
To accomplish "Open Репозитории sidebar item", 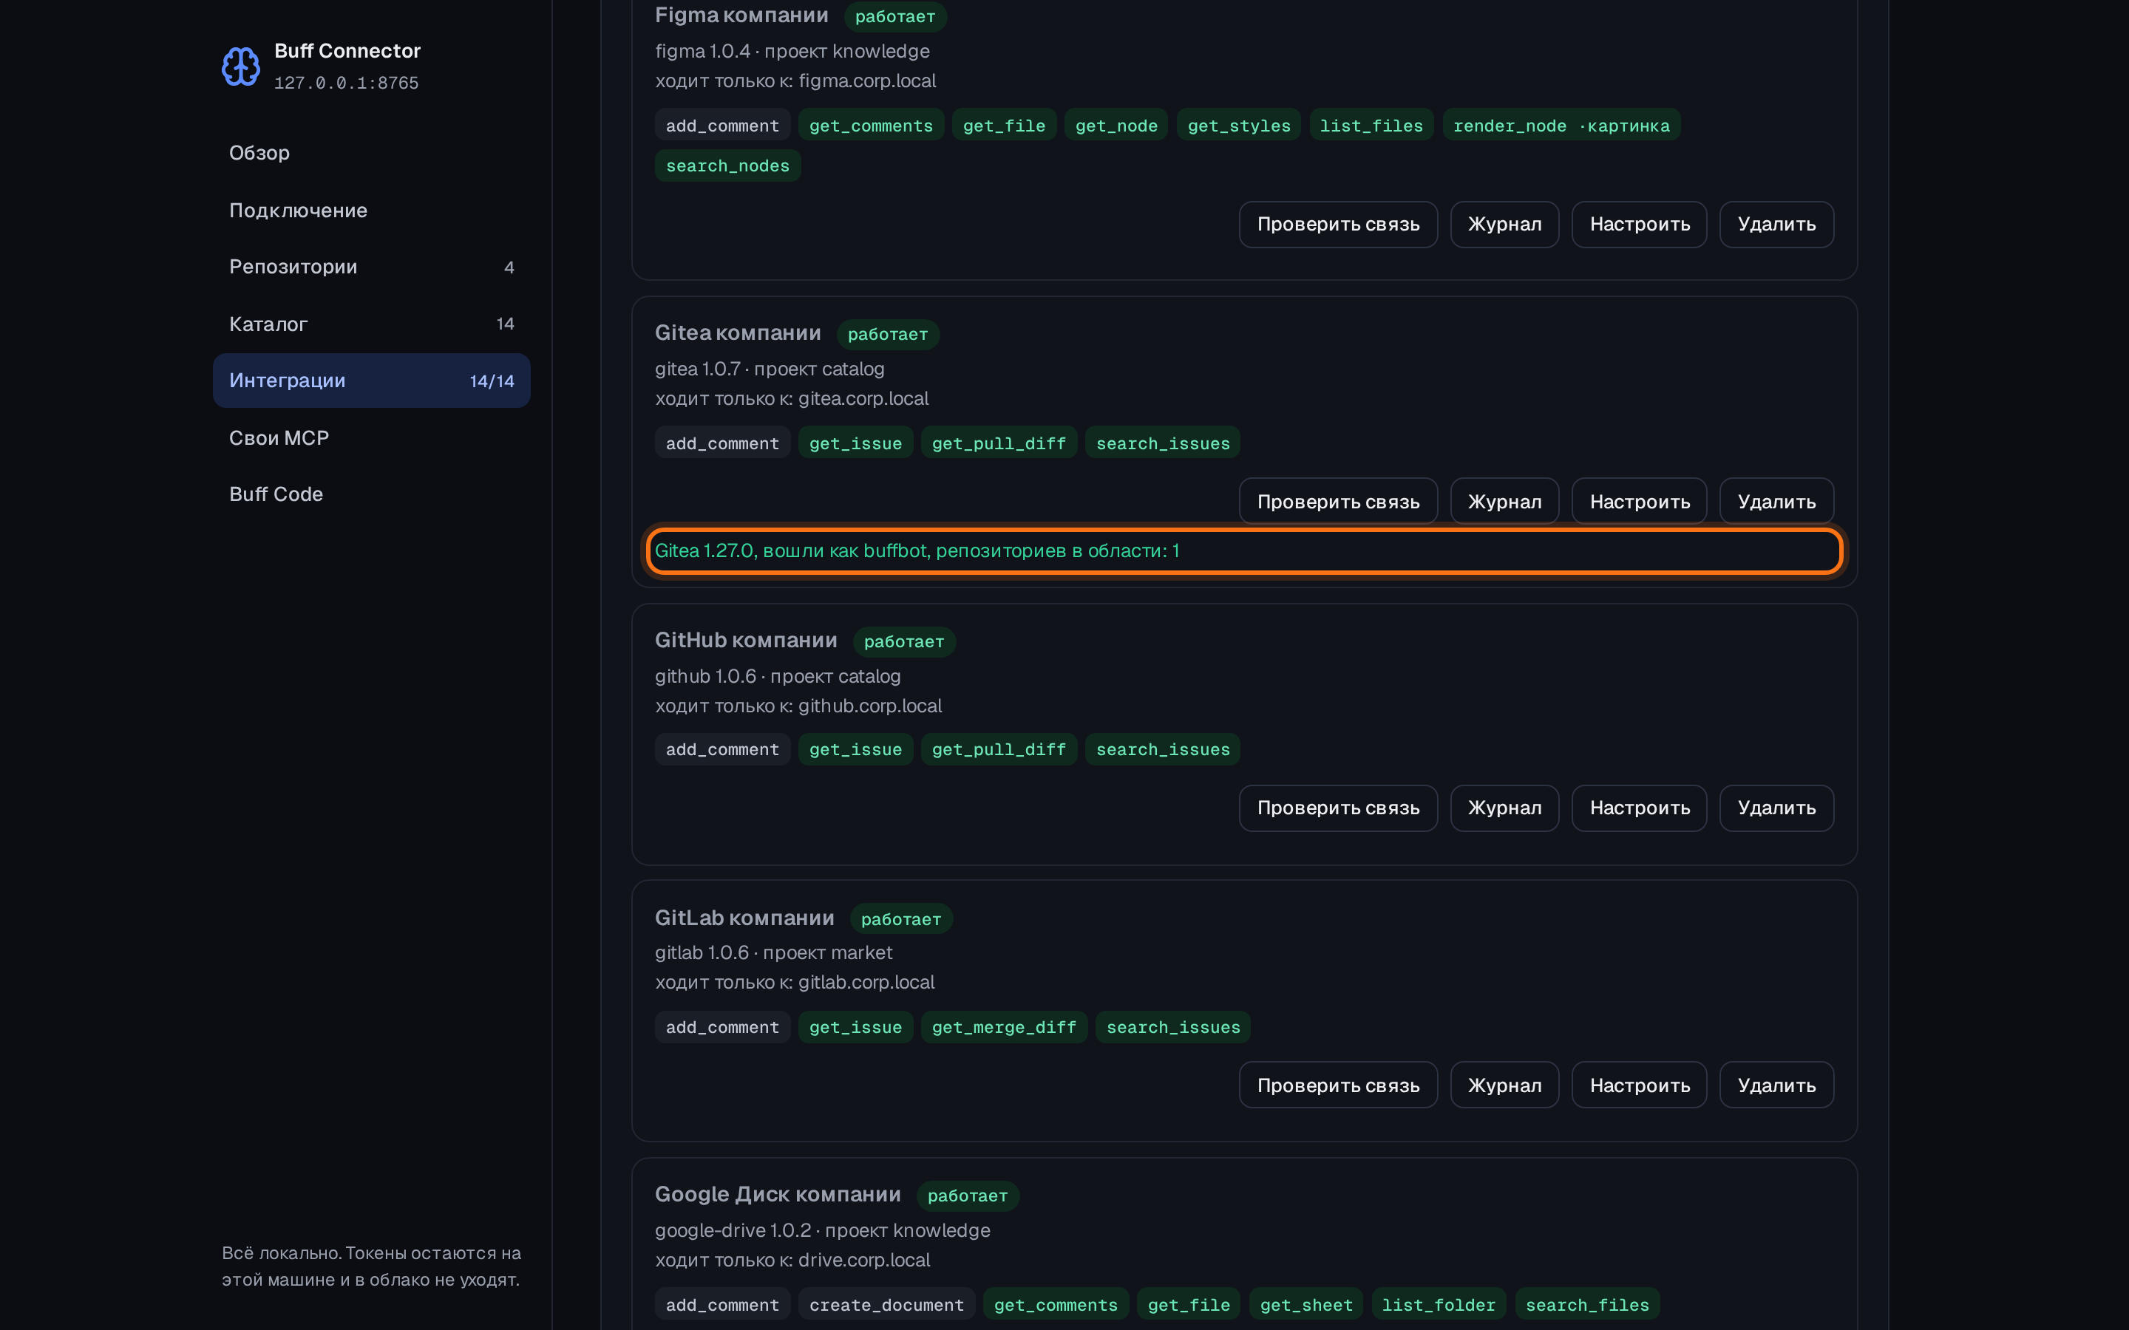I will tap(371, 267).
